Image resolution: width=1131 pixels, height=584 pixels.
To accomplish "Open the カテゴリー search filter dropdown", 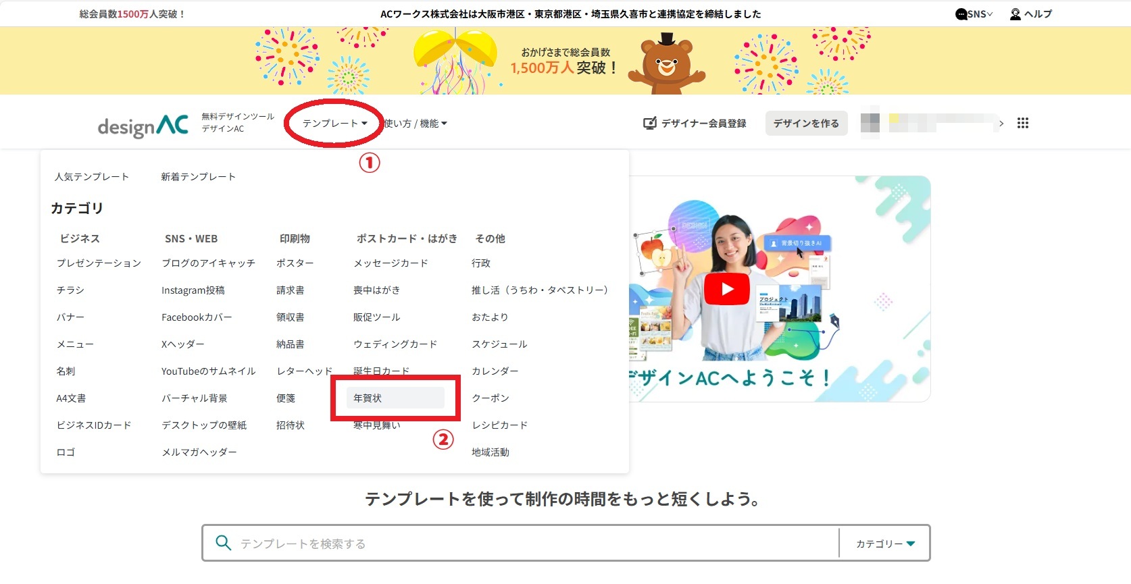I will coord(885,543).
